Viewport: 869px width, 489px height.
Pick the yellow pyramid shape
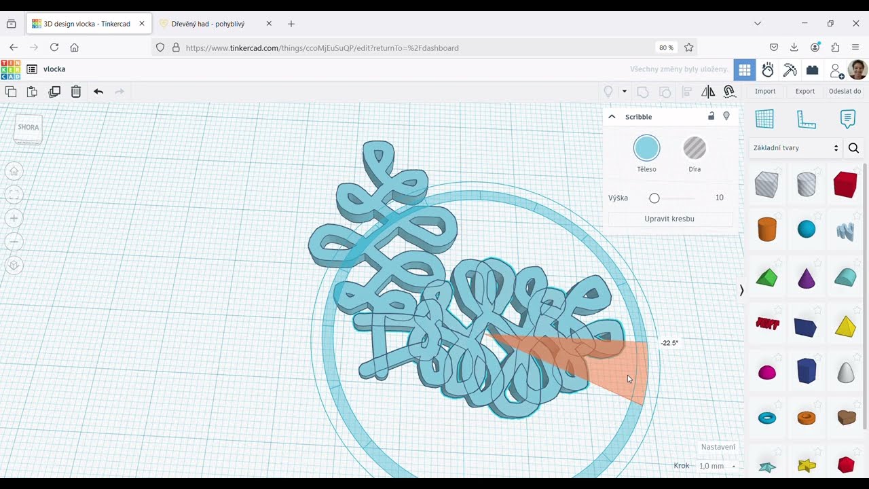click(845, 326)
